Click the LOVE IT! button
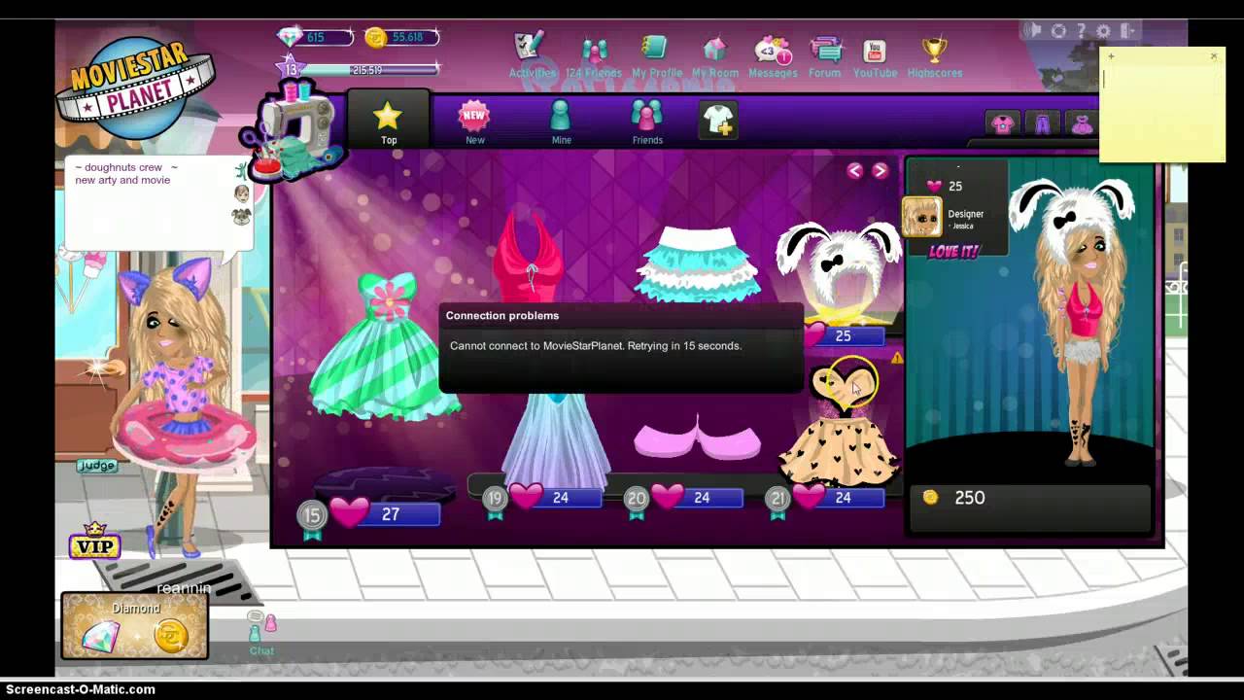The height and width of the screenshot is (700, 1244). (x=953, y=252)
